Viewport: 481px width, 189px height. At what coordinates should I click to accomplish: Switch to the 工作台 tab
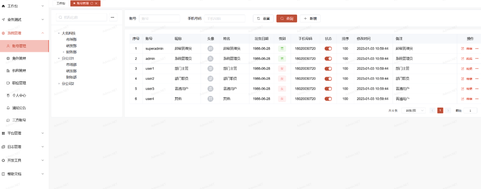(x=61, y=4)
